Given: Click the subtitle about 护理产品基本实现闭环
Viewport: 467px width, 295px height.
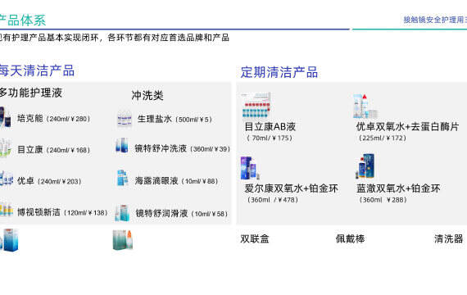Looking at the screenshot, I should (x=115, y=38).
